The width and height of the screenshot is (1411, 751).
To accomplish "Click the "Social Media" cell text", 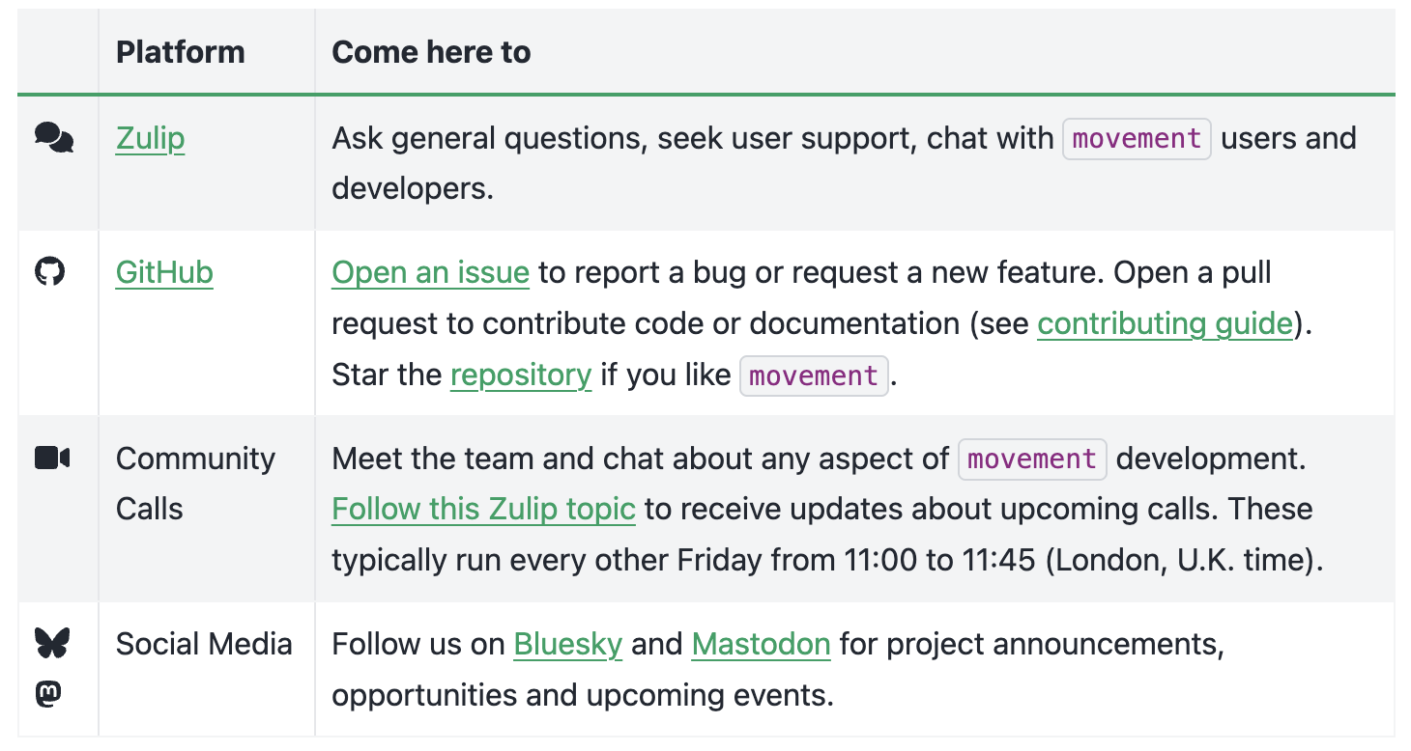I will [x=204, y=644].
